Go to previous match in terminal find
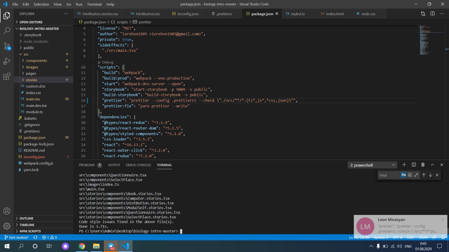 424,175
